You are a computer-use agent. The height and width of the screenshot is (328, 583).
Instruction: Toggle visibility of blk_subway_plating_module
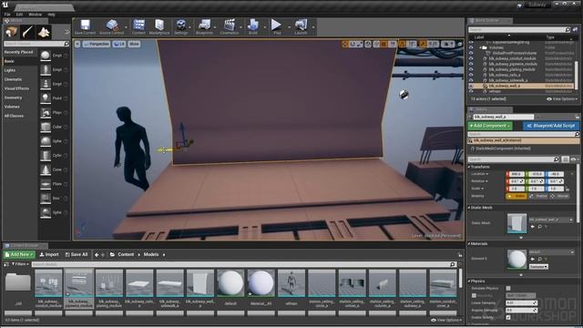[x=471, y=69]
